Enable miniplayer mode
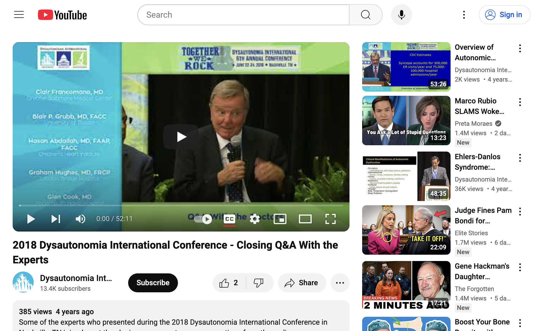This screenshot has width=539, height=331. (x=280, y=219)
